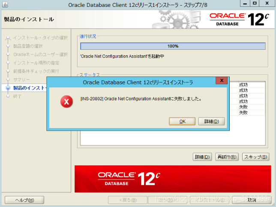The width and height of the screenshot is (276, 207).
Task: Click the first 成功 status cell
Action: click(252, 85)
